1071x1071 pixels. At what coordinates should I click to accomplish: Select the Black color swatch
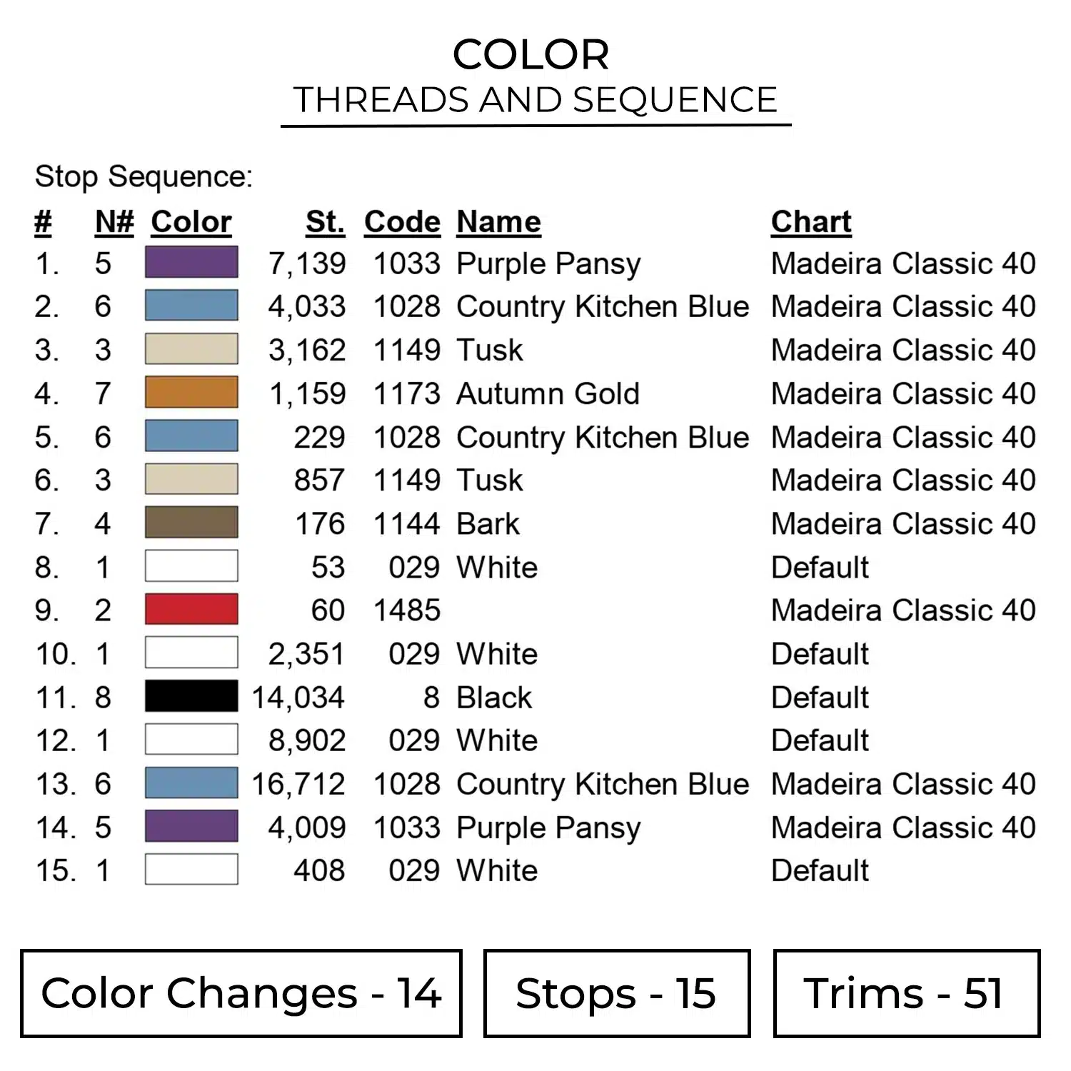[191, 696]
